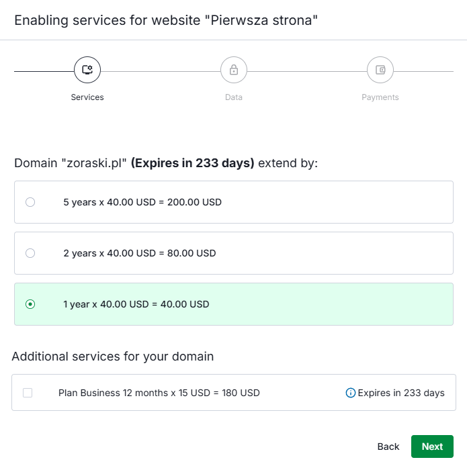Click the Payments step wallet icon
Viewport: 467px width, 472px height.
point(380,70)
